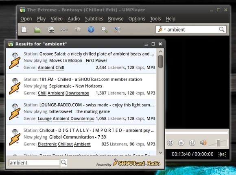The width and height of the screenshot is (236, 175).
Task: Click the ambient search field in the results window
Action: [35, 162]
